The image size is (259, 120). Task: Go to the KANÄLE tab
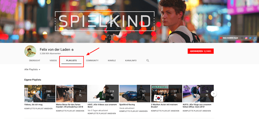[x=112, y=61]
